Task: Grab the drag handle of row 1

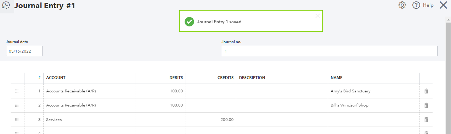Action: (x=17, y=91)
